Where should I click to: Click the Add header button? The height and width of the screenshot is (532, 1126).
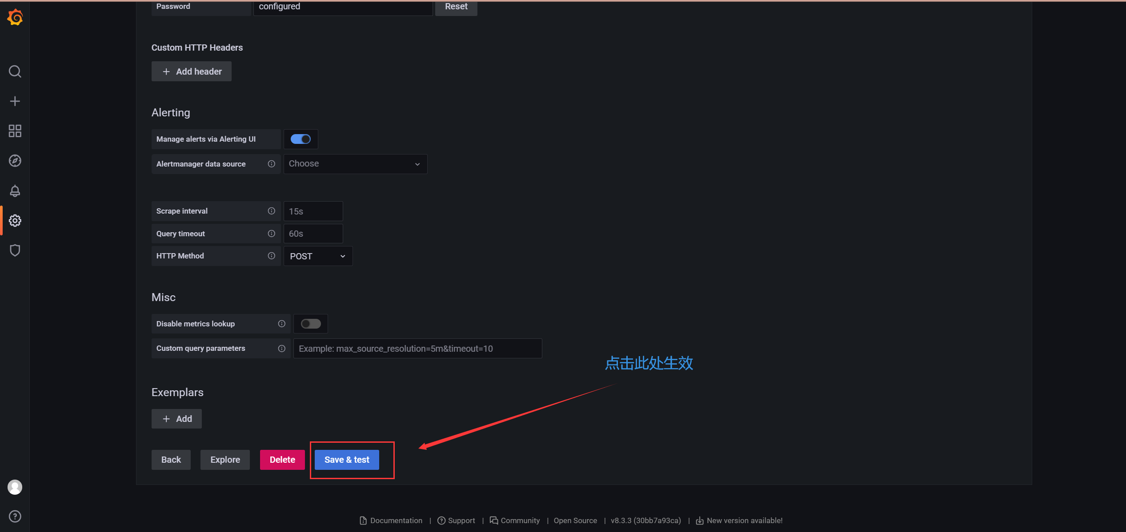191,71
